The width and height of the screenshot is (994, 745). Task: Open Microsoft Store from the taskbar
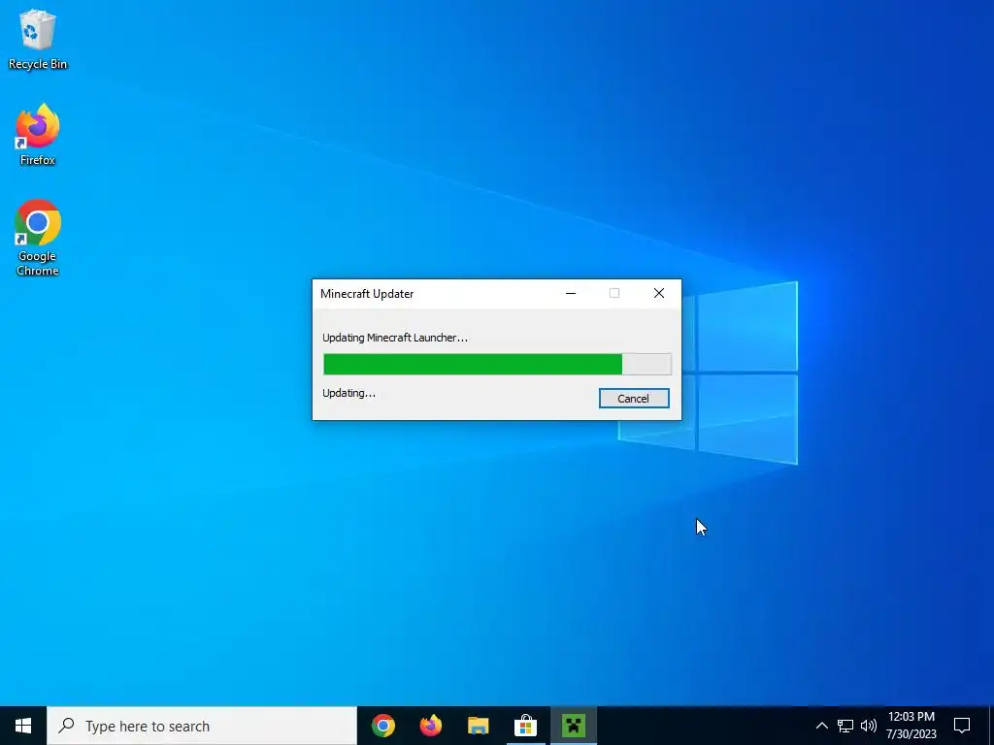(x=526, y=726)
